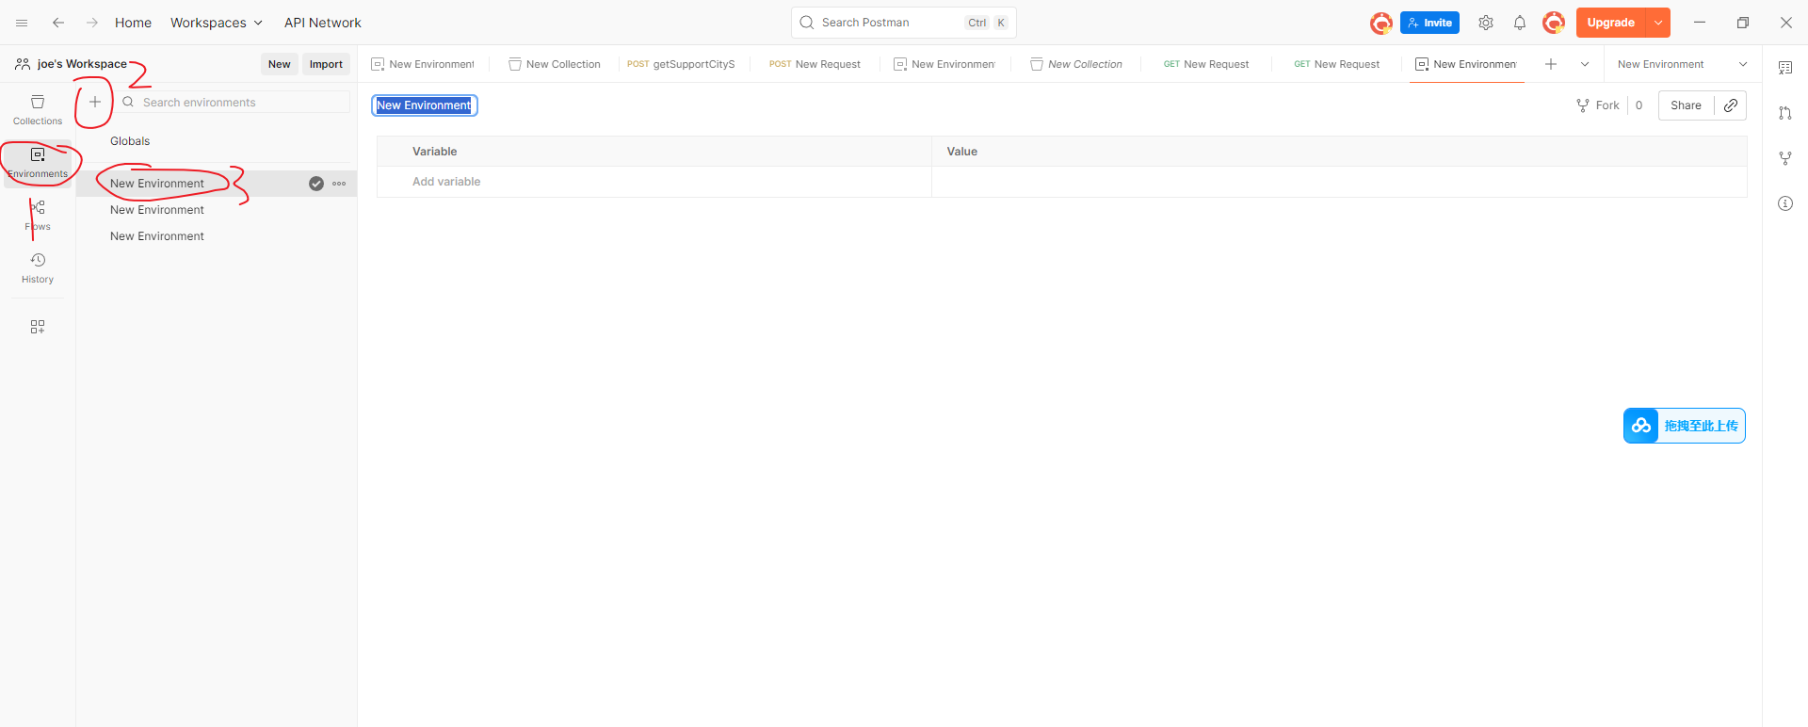Open settings gear icon

point(1486,23)
